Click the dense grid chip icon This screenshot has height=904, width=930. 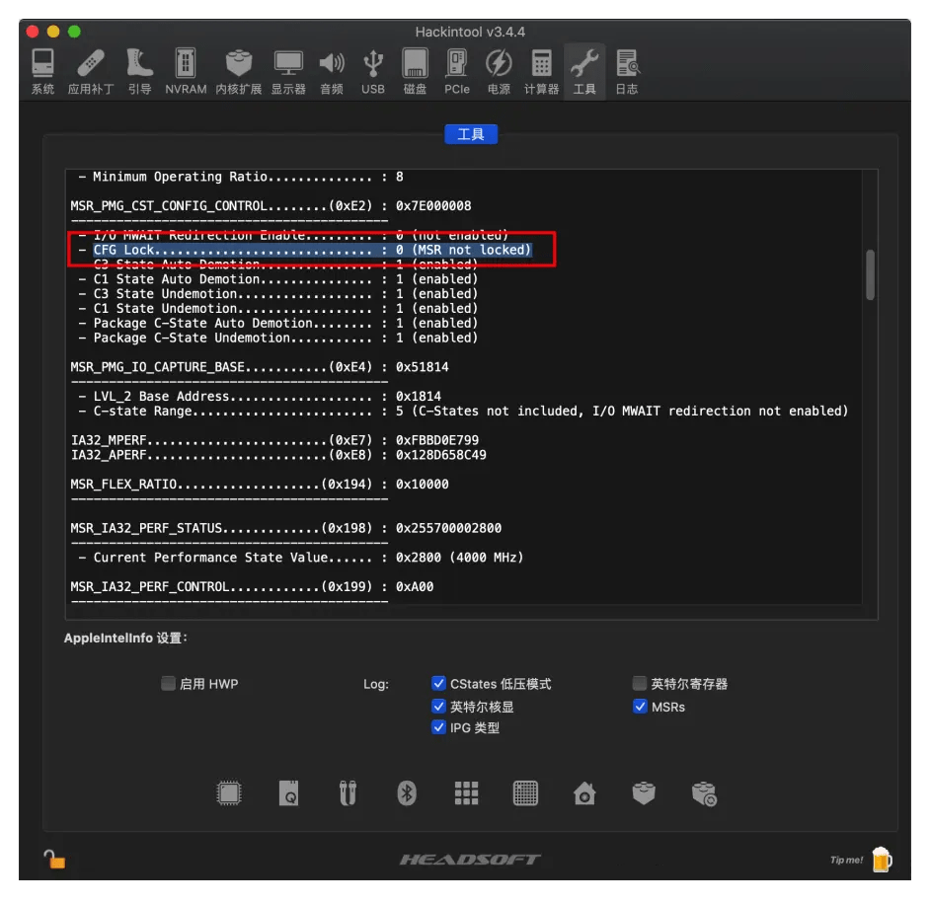pyautogui.click(x=525, y=793)
